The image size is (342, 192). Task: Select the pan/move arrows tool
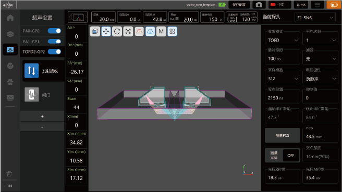point(106,32)
